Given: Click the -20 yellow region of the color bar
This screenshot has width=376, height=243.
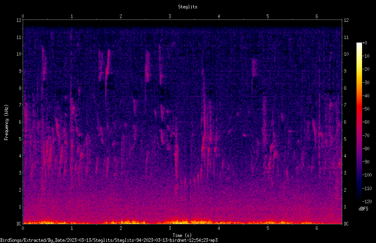Looking at the screenshot, I should click(x=359, y=69).
